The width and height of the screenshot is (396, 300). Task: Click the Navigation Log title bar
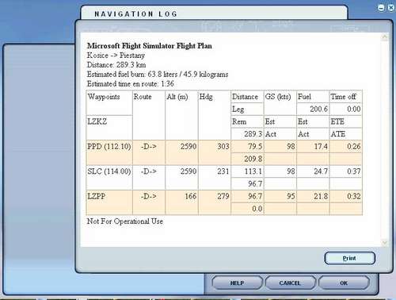tap(214, 13)
